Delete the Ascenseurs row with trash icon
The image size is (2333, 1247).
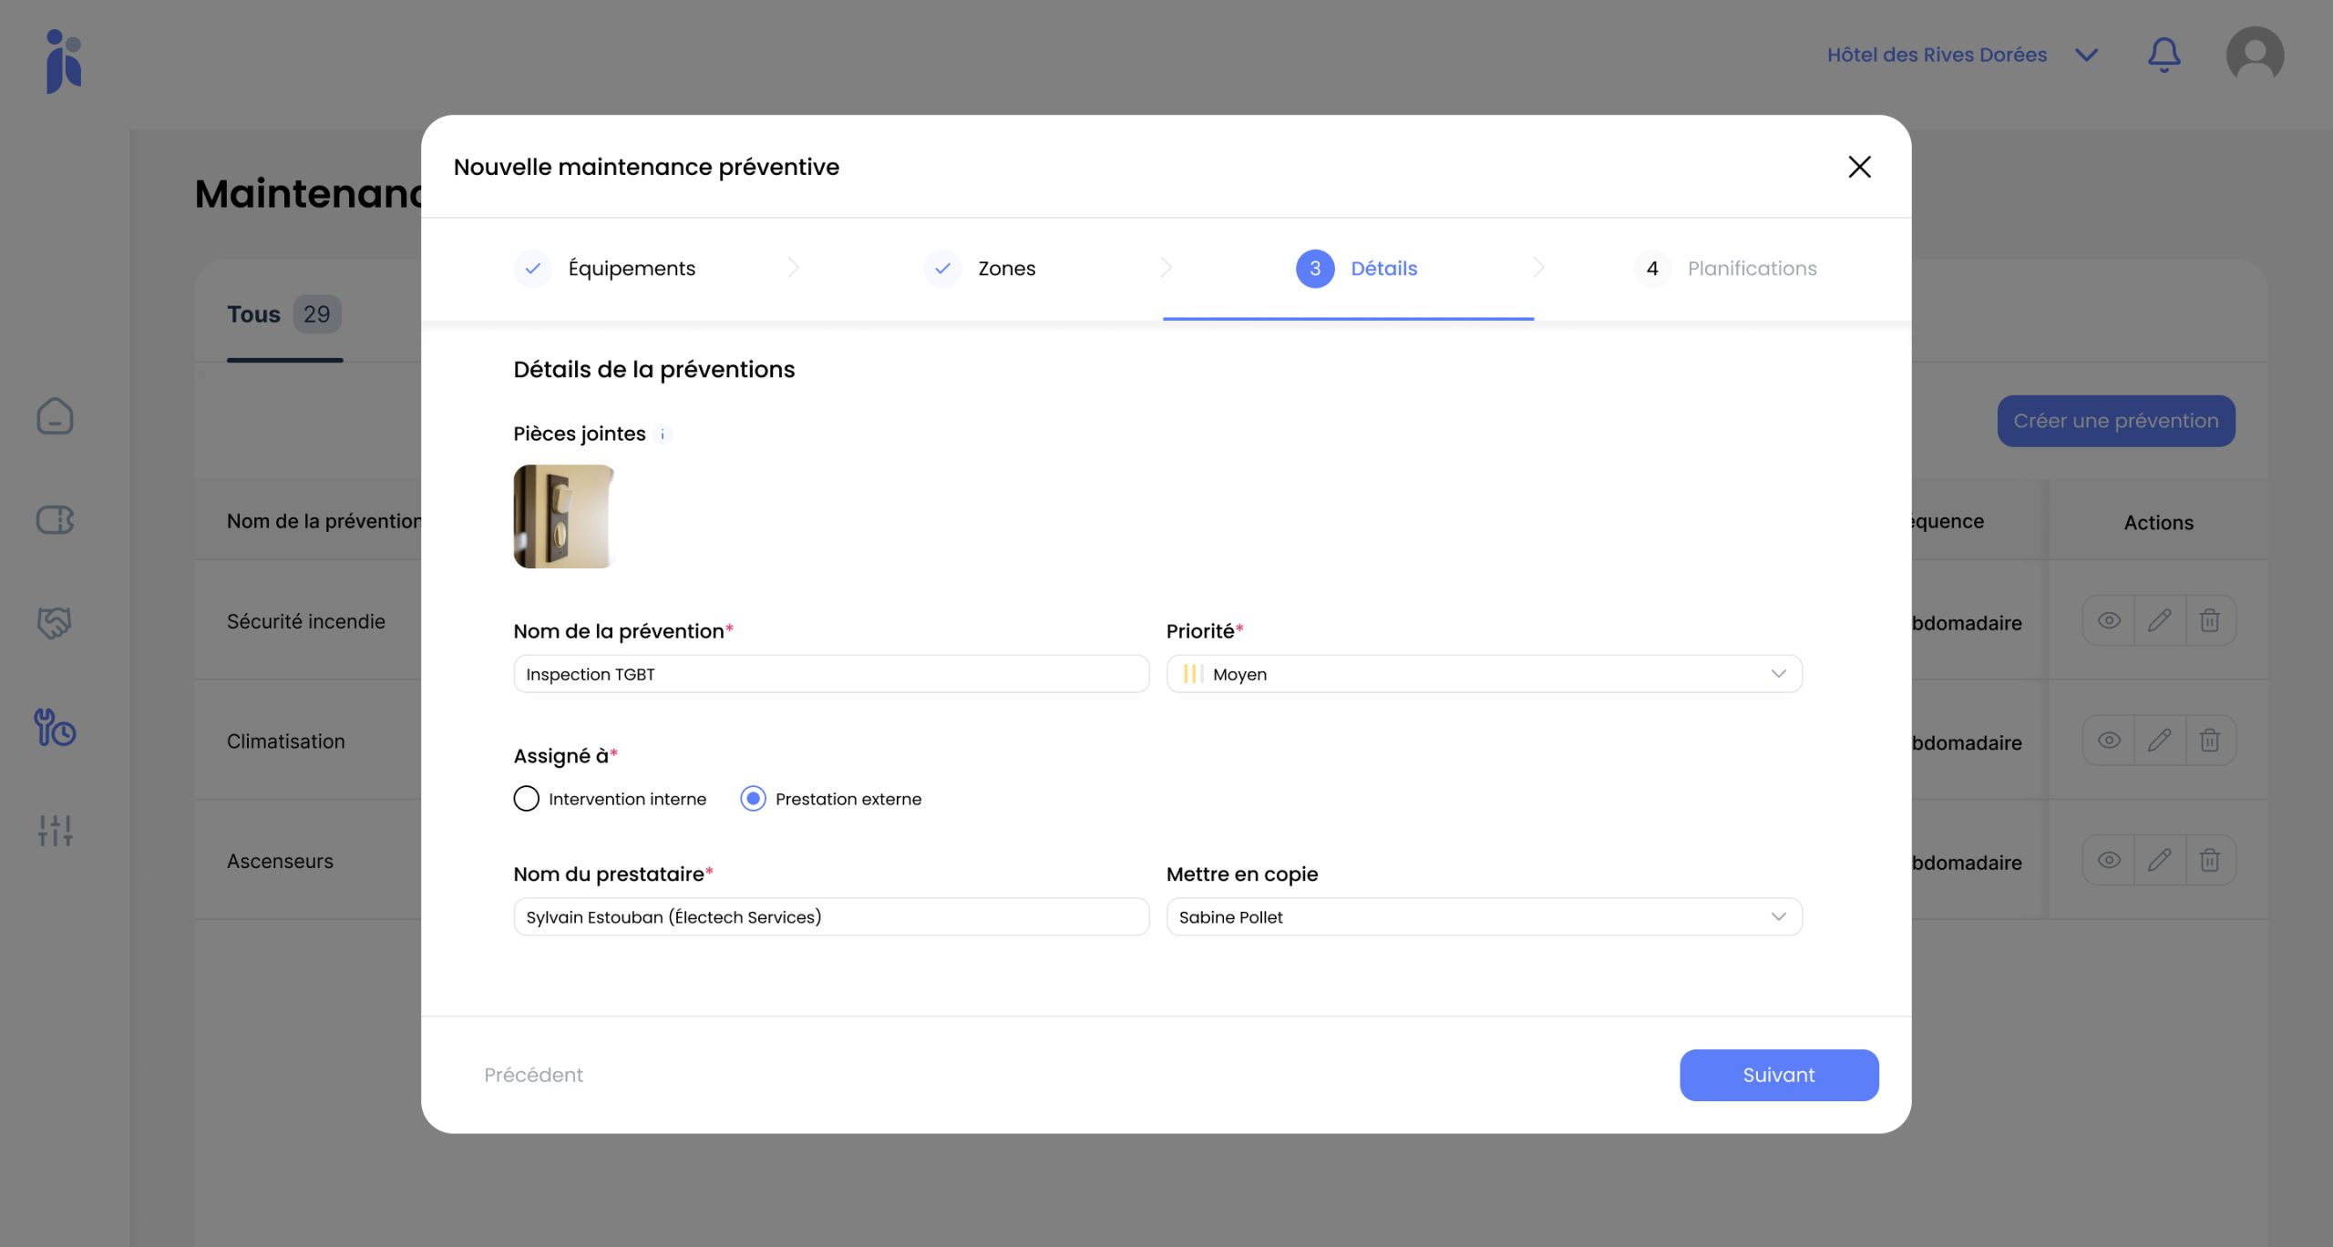[x=2209, y=860]
